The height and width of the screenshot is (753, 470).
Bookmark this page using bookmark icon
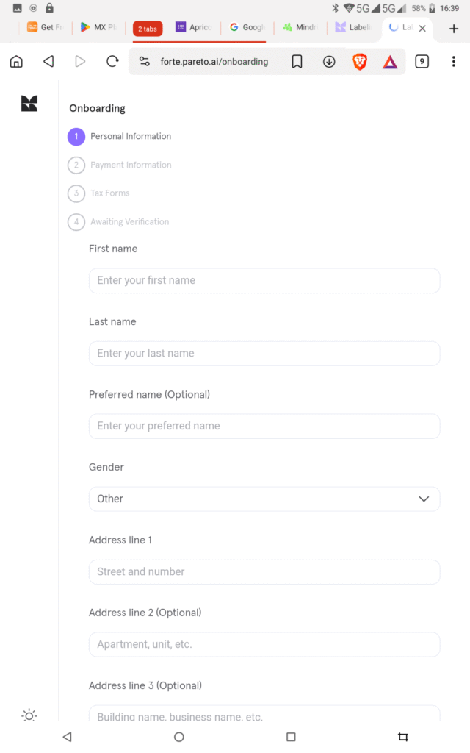(297, 62)
